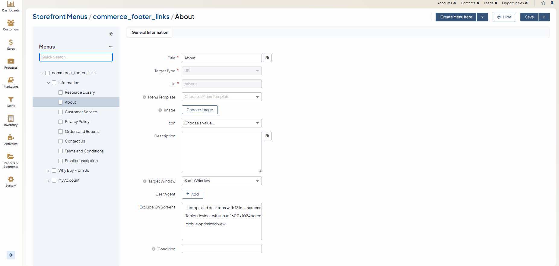Click the Choose Image button
This screenshot has height=266, width=559.
200,110
